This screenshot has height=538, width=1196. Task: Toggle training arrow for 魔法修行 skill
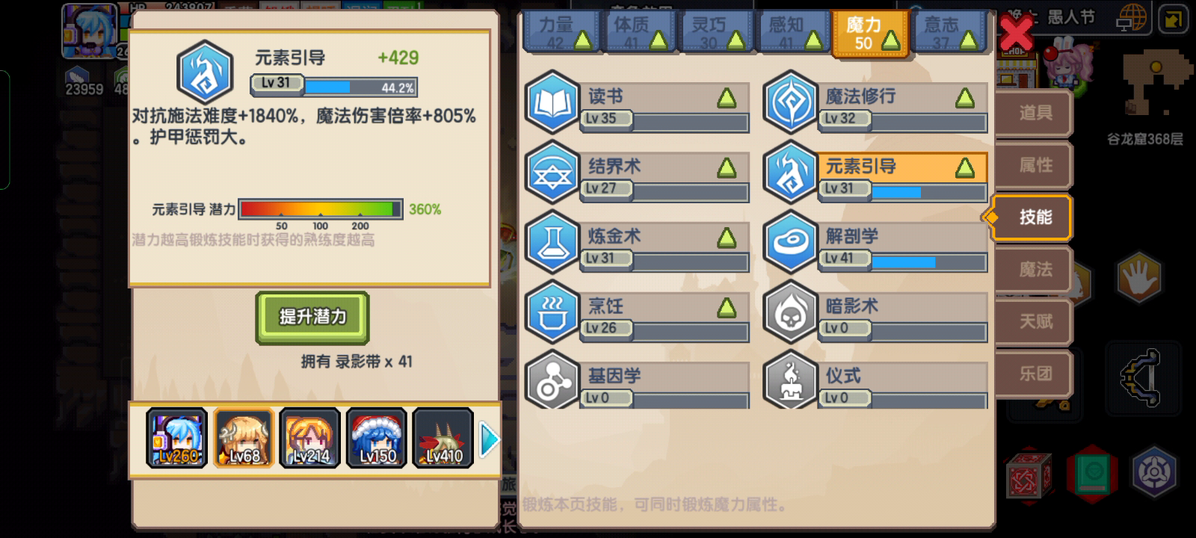(x=965, y=98)
